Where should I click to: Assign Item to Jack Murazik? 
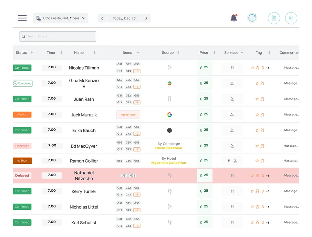128,114
